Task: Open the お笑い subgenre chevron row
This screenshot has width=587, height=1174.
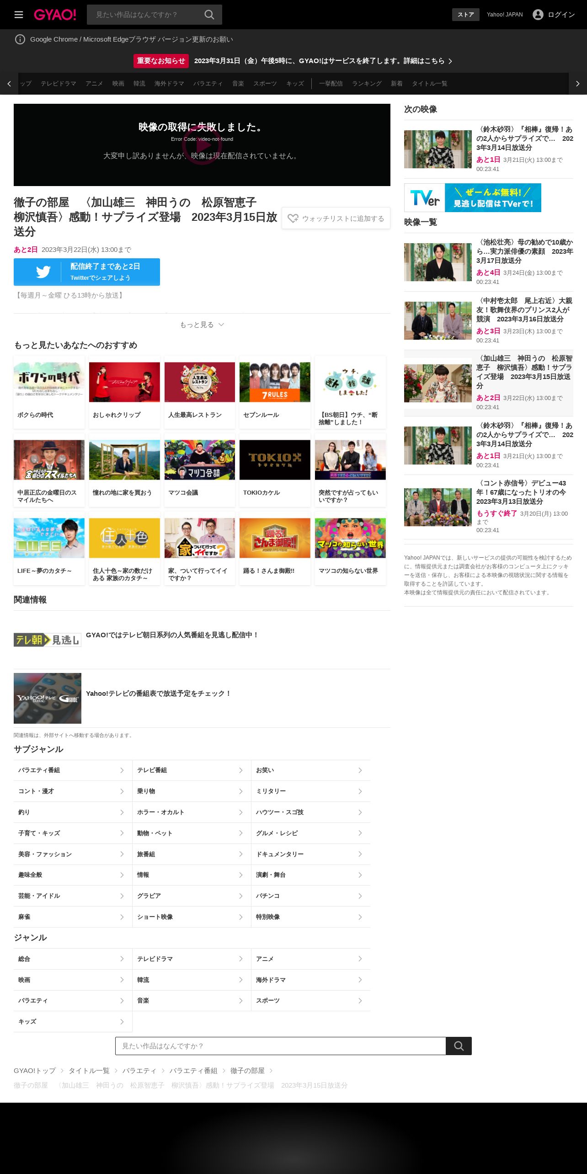Action: 311,770
